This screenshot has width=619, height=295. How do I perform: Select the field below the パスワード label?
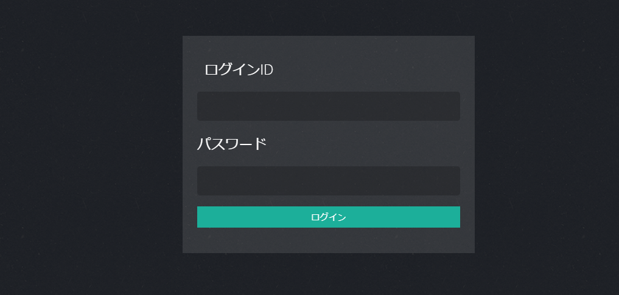[328, 181]
